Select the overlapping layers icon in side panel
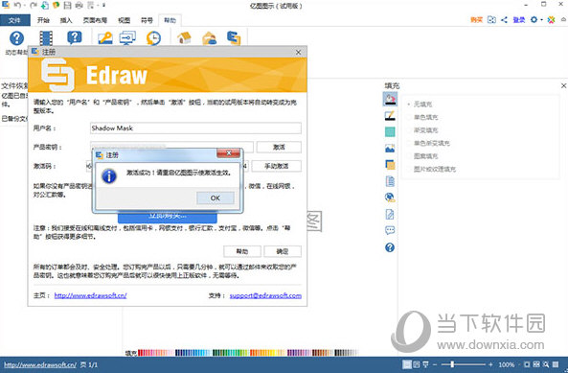 point(390,165)
